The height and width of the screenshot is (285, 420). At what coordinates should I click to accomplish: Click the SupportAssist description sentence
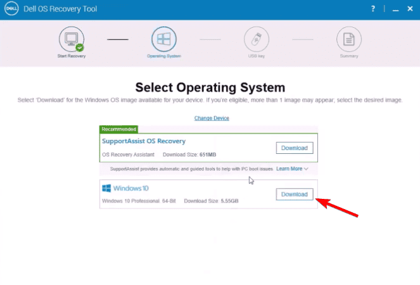(191, 168)
